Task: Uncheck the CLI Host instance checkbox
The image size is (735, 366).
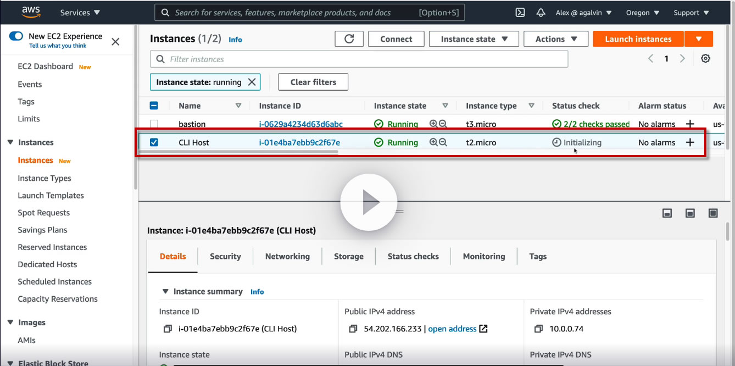Action: coord(154,142)
